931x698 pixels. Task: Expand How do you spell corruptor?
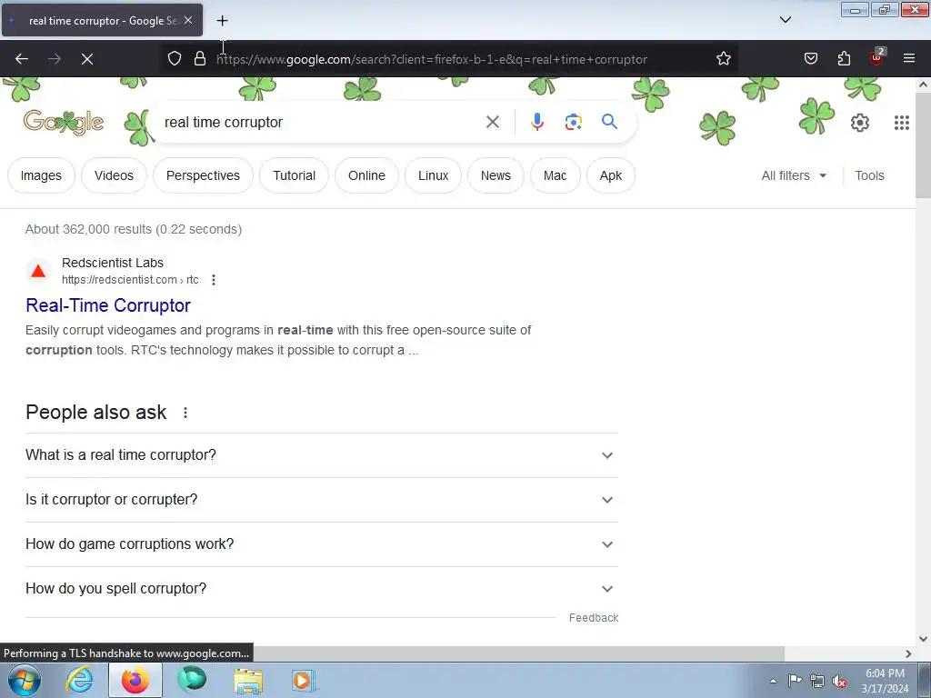click(322, 589)
